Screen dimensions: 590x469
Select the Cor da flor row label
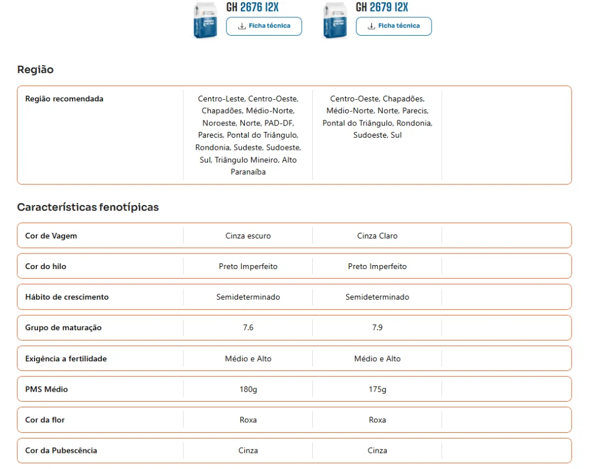pos(45,419)
